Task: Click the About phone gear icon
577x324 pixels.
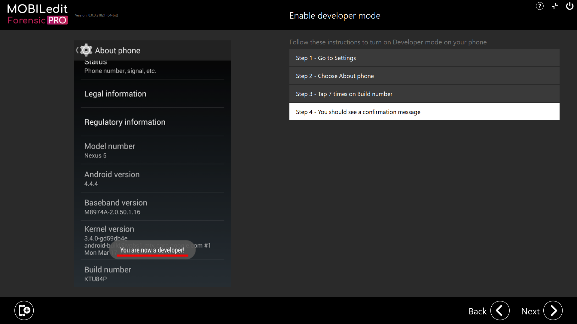Action: click(86, 50)
